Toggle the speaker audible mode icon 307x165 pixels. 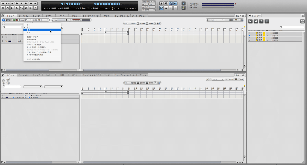(x=175, y=3)
